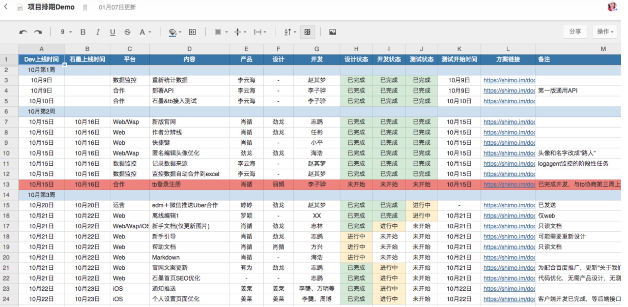Toggle bold formatting
Screen dimensions: 628x307
click(x=83, y=32)
